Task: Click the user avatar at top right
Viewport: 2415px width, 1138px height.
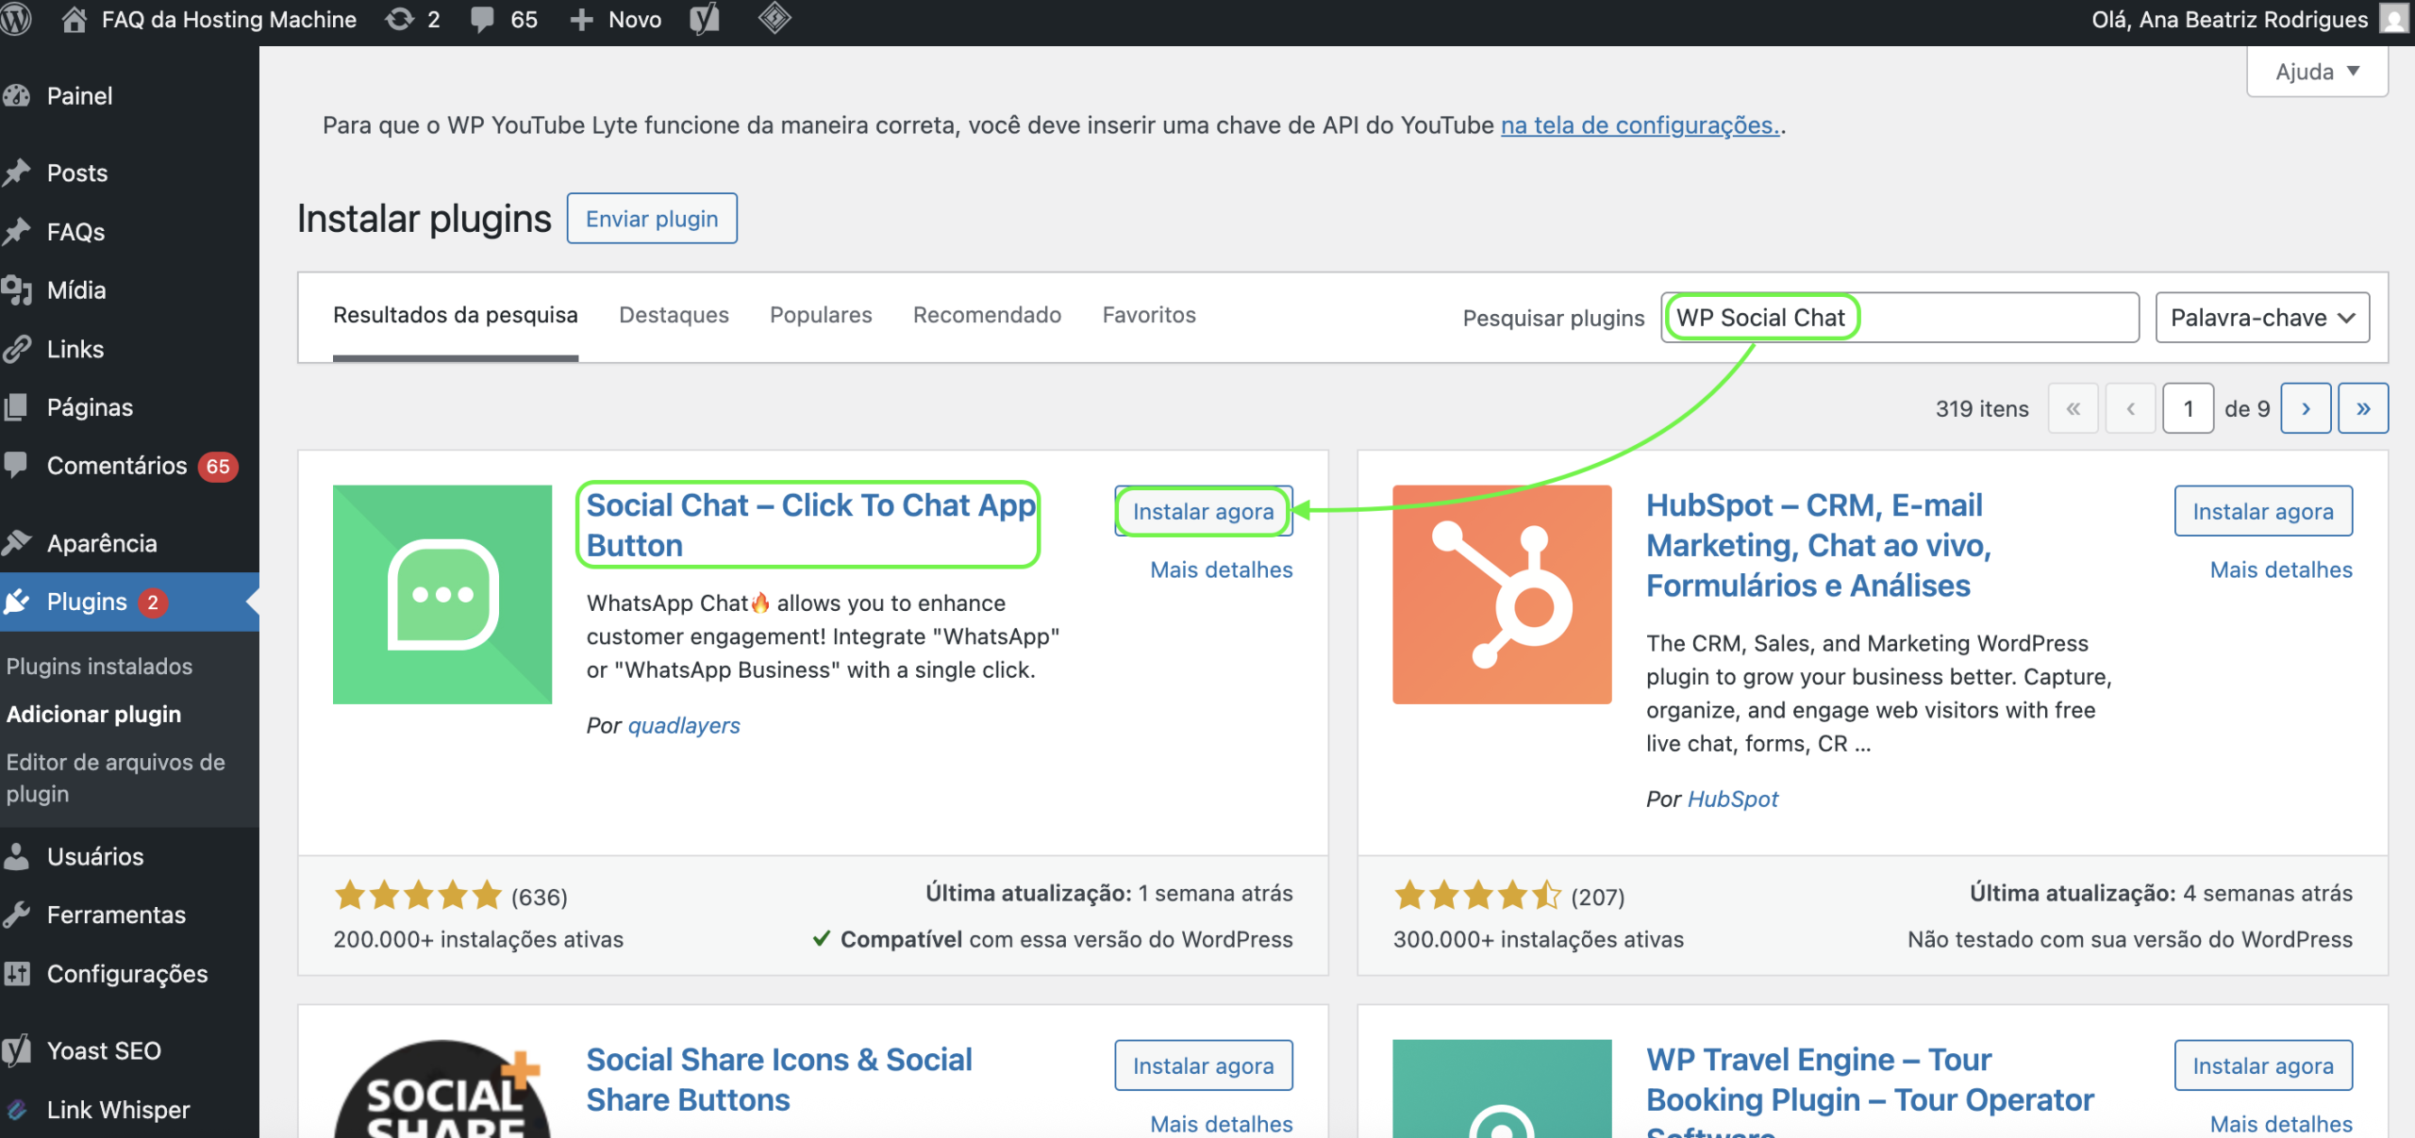Action: 2396,19
